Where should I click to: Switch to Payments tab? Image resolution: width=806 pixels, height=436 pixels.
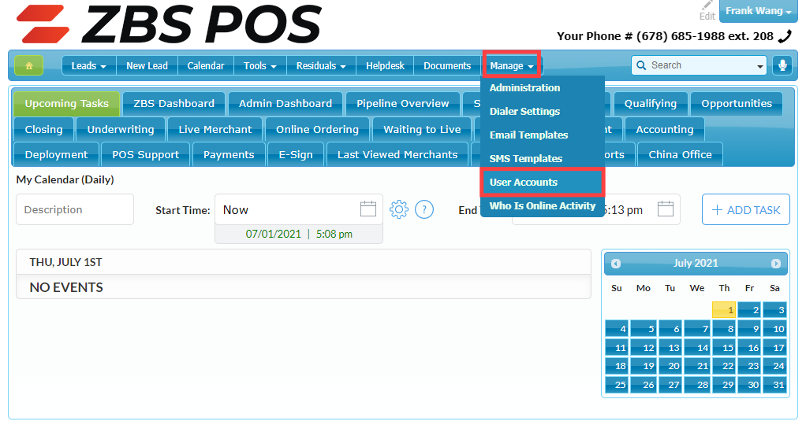click(x=229, y=154)
